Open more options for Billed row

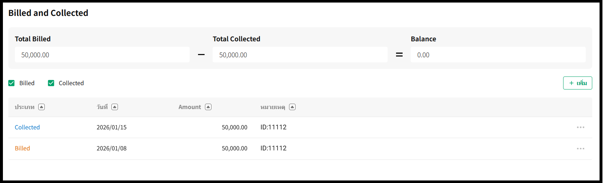(580, 149)
